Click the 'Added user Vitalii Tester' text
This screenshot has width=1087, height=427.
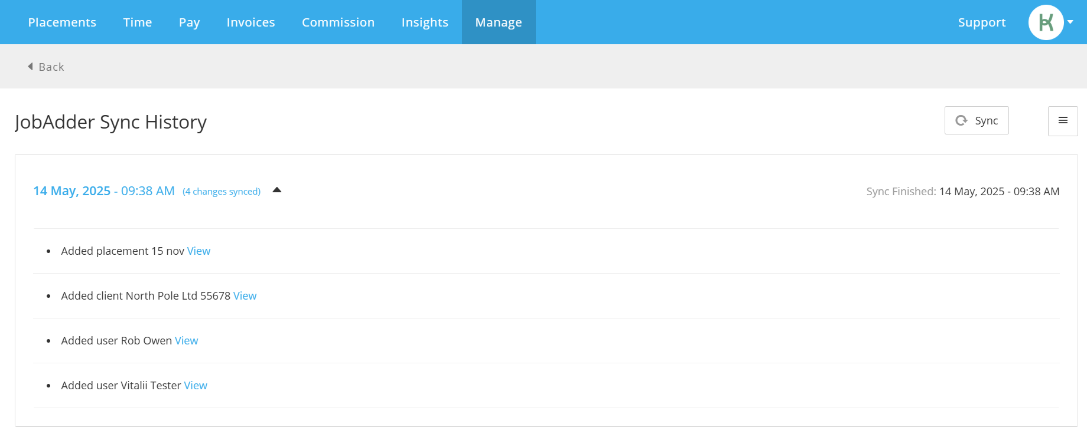pyautogui.click(x=121, y=386)
